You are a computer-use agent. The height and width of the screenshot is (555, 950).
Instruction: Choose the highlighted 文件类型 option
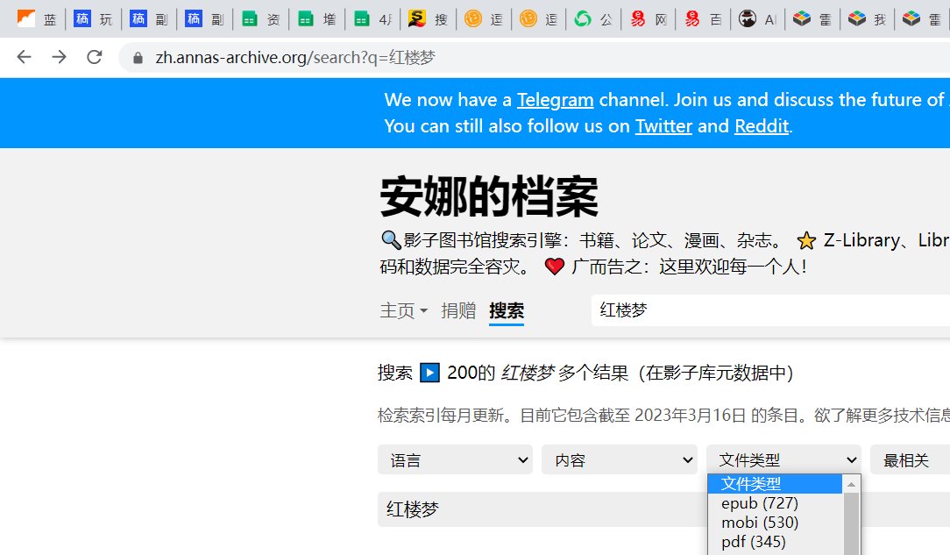pos(775,484)
